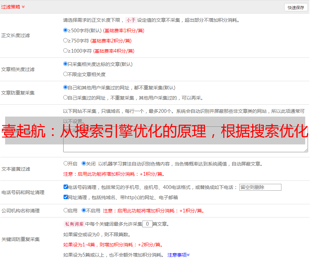Image resolution: width=310 pixels, height=261 pixels.
Task: Click the 文本鉴黄过滤 row label
Action: tap(16, 169)
